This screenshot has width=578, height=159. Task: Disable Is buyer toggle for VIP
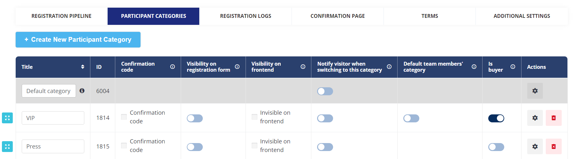coord(496,118)
